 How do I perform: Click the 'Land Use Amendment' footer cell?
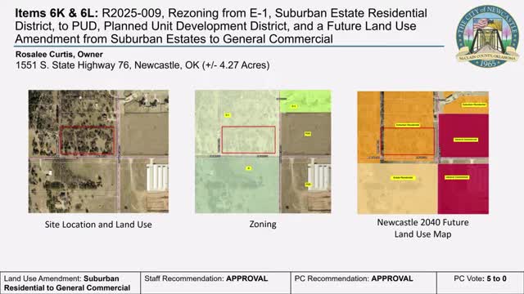click(70, 283)
